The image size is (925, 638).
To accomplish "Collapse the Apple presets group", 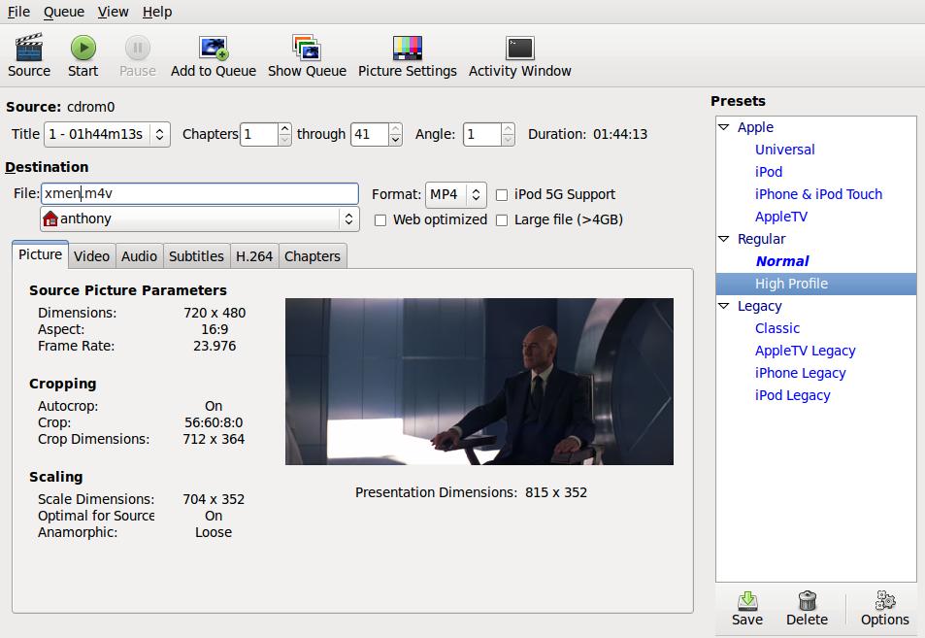I will click(724, 127).
